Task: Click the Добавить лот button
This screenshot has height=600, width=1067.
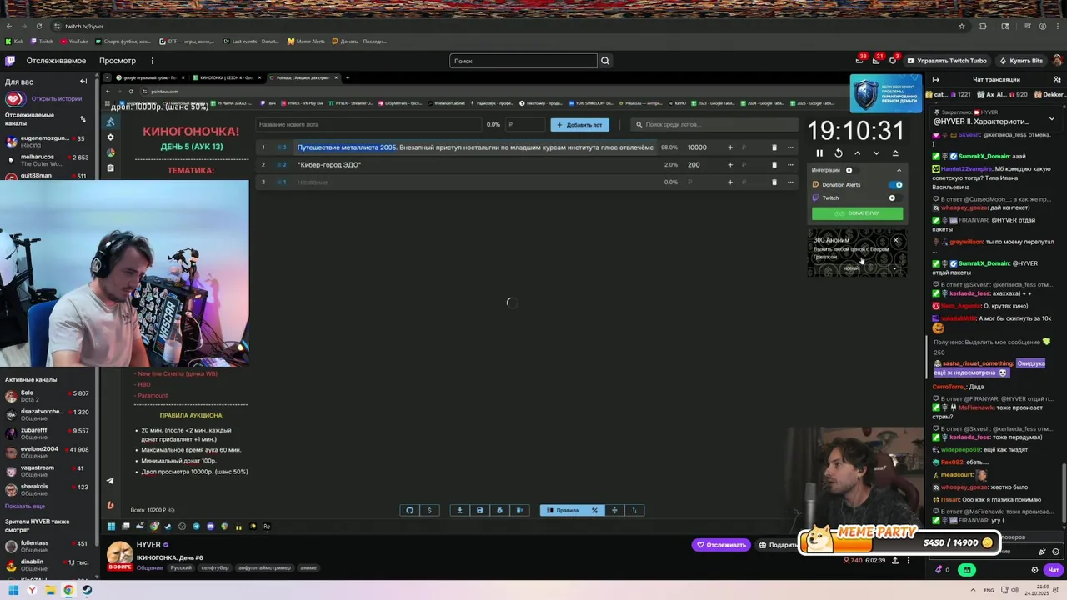Action: (579, 125)
